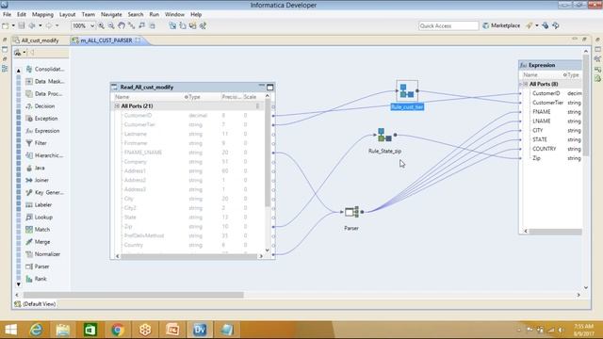Viewport: 603px width, 339px height.
Task: Select the Merge transformation
Action: 38,242
